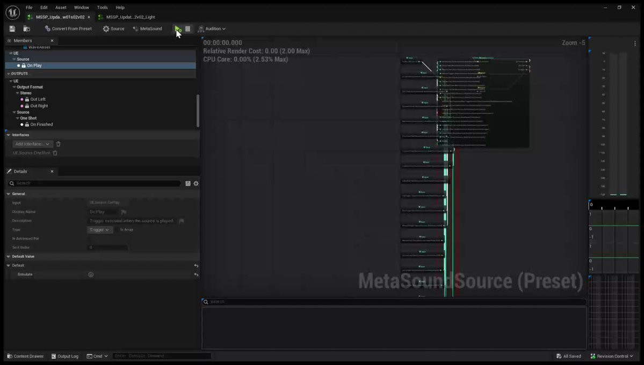This screenshot has width=644, height=365.
Task: Open the Window menu
Action: [x=81, y=8]
